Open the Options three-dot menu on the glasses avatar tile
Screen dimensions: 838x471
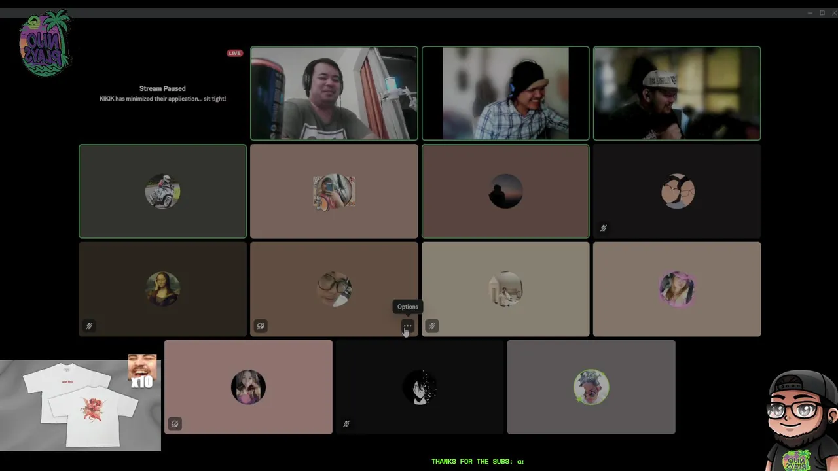(407, 326)
